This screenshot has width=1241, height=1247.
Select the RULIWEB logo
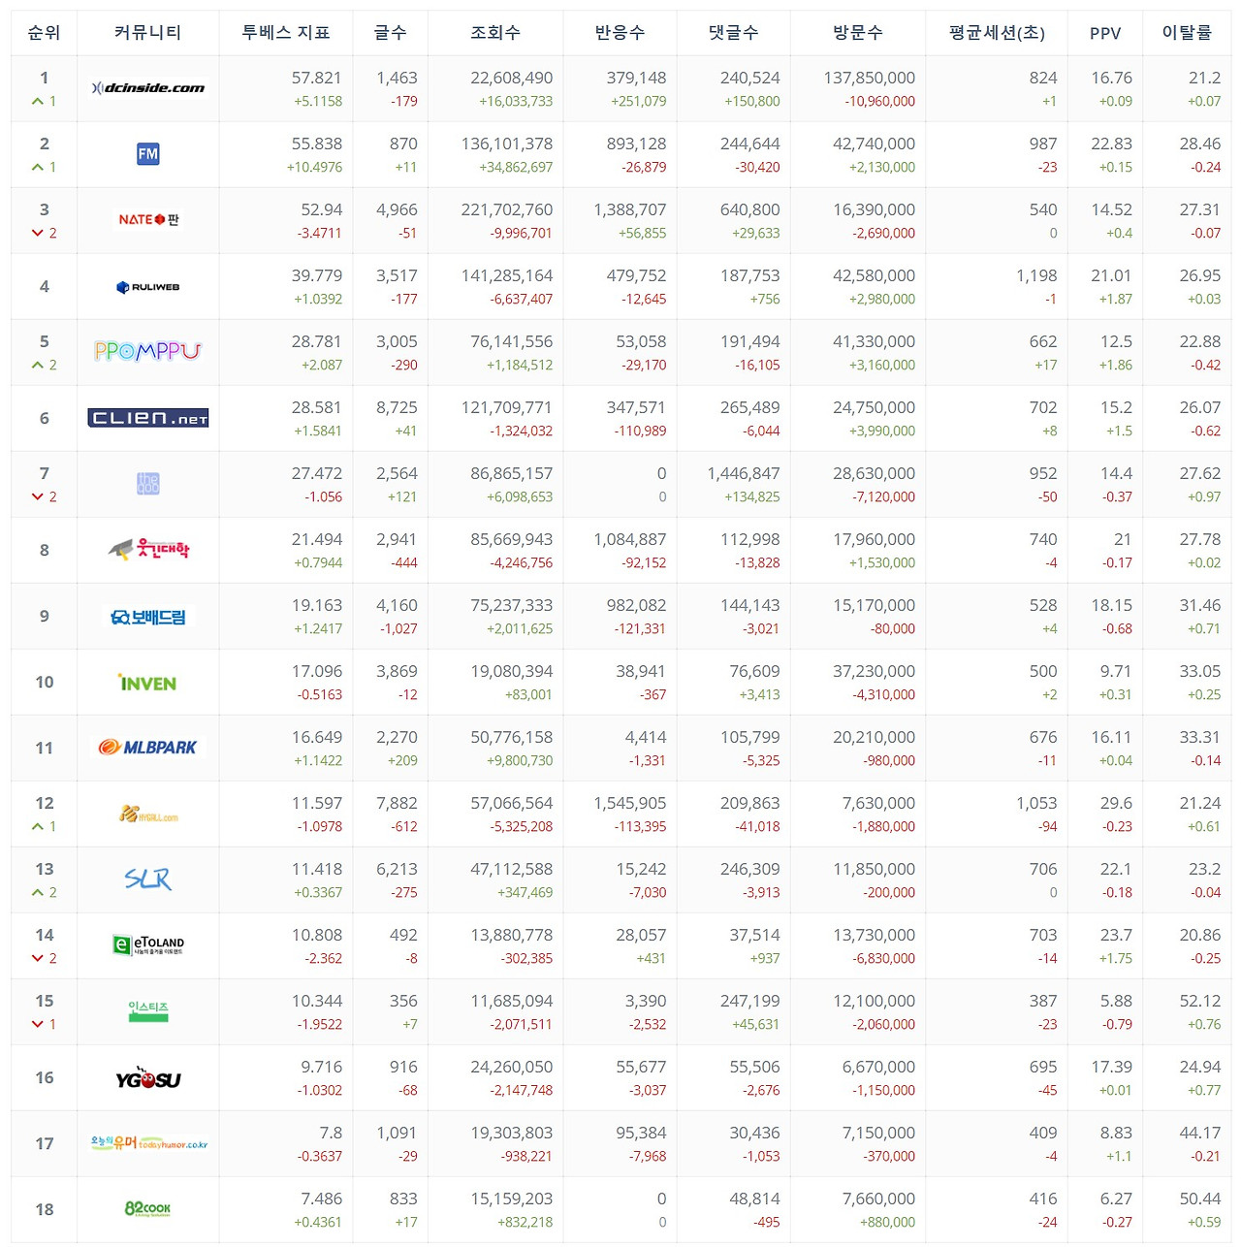tap(148, 287)
